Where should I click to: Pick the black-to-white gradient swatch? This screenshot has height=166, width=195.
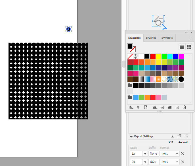tap(141, 79)
